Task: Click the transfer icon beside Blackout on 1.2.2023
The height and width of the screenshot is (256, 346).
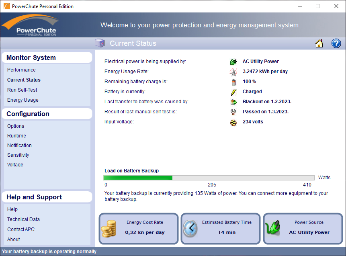Action: pos(233,102)
